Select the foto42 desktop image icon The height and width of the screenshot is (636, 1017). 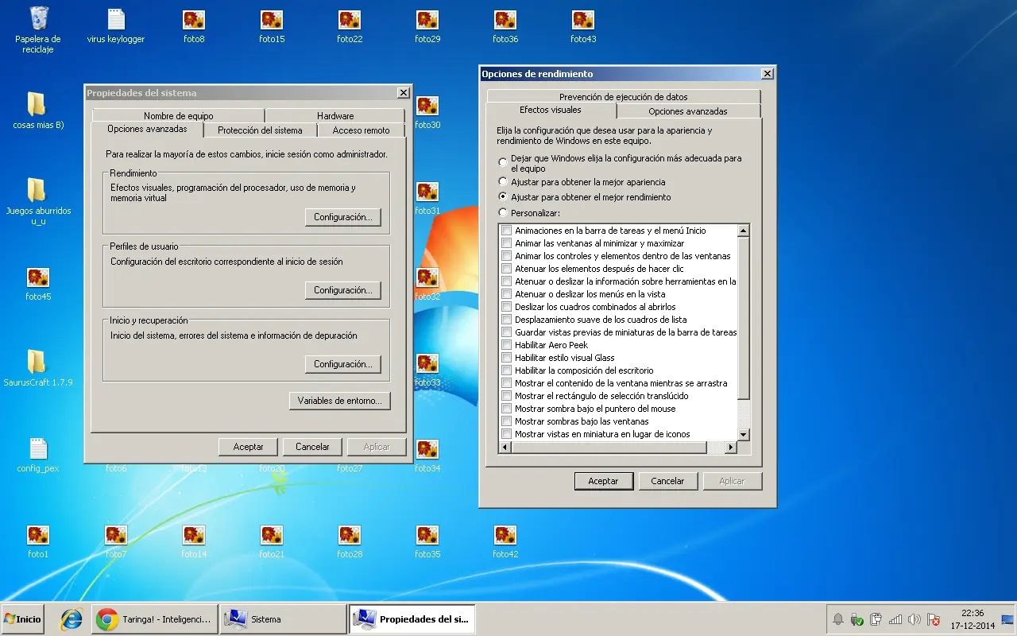point(505,535)
